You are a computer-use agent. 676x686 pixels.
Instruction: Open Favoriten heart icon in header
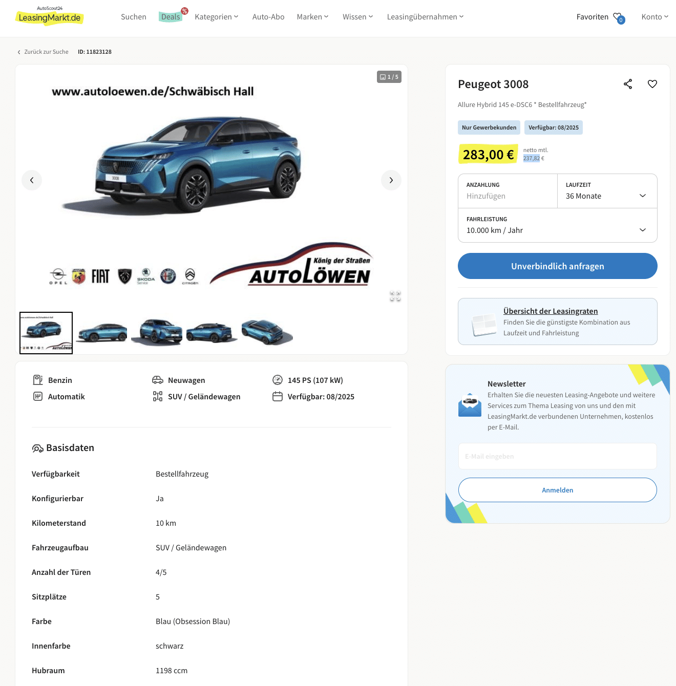tap(619, 17)
